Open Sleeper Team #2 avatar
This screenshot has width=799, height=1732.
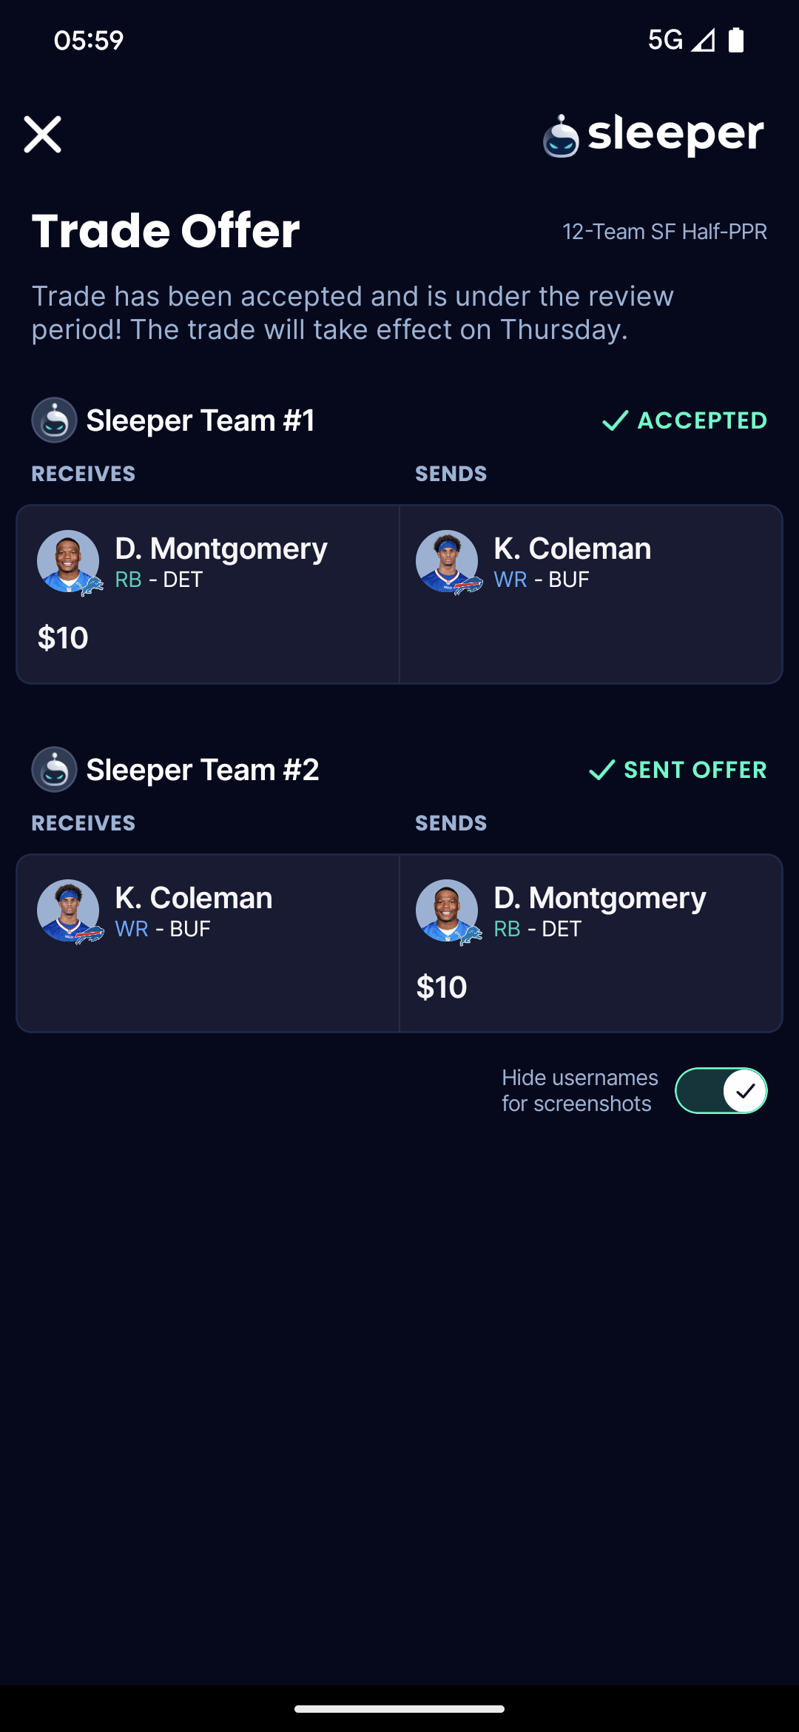pyautogui.click(x=54, y=770)
